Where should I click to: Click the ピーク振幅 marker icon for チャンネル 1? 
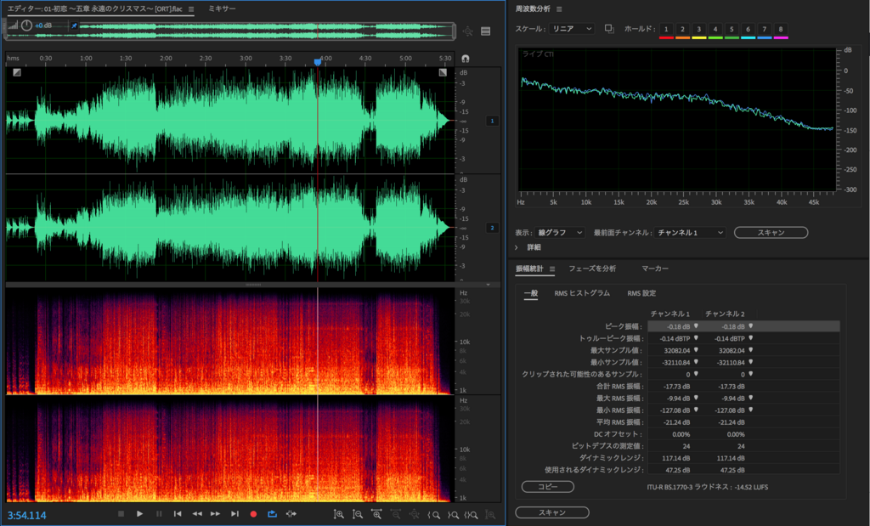(x=696, y=326)
